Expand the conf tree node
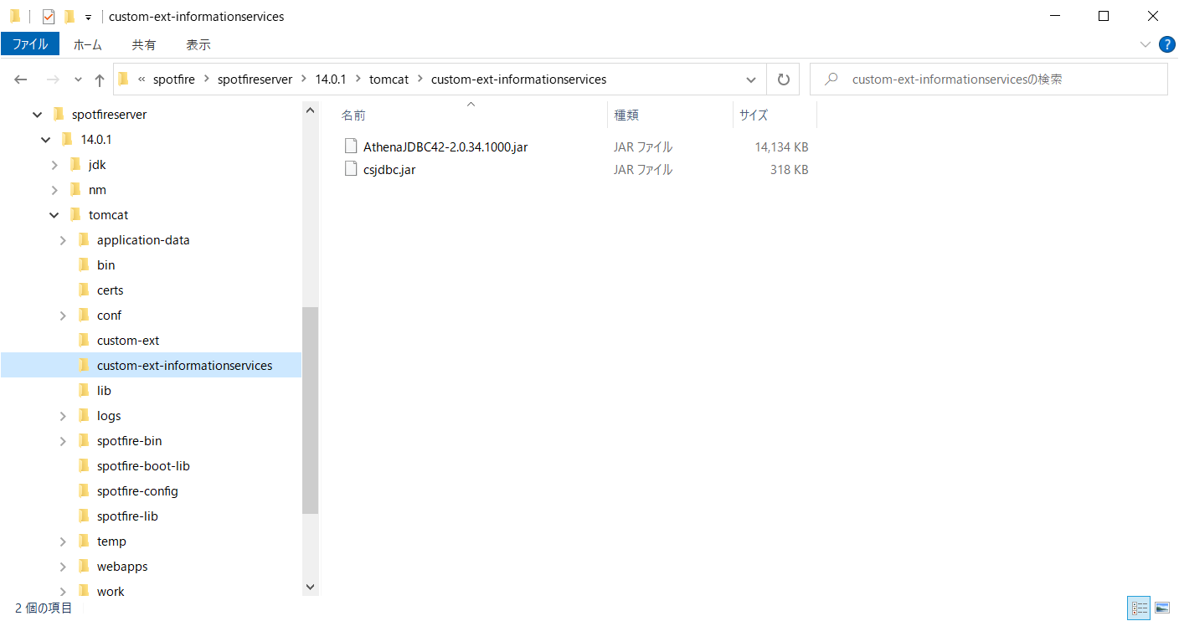Screen dimensions: 1179x621 63,316
